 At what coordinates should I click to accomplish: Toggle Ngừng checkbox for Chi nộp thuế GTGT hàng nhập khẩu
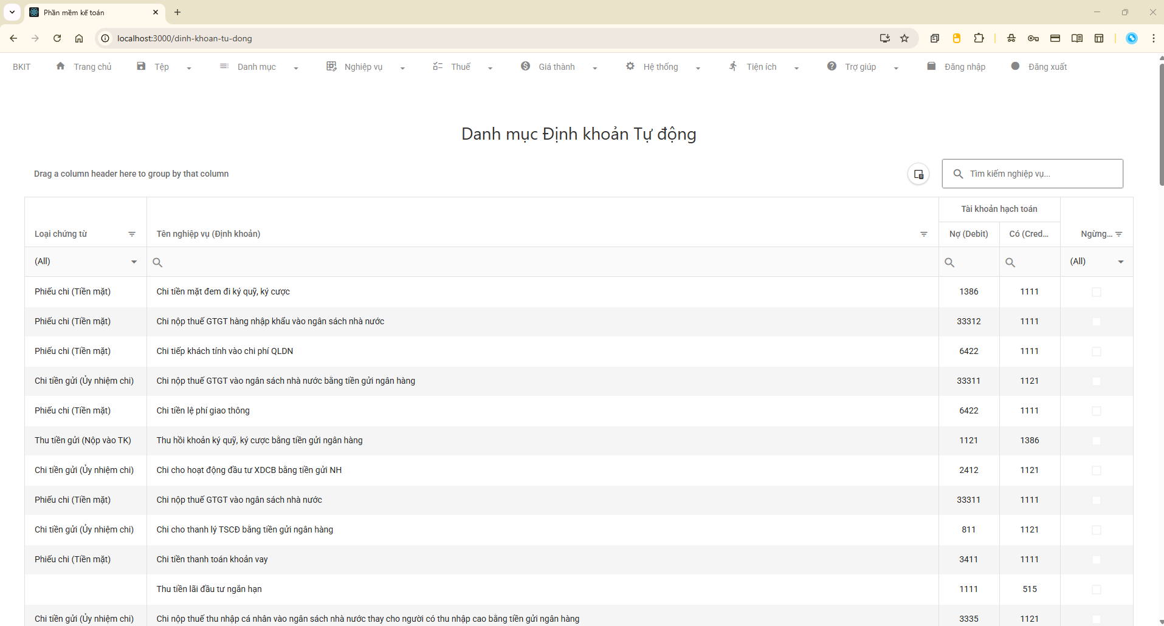coord(1097,322)
